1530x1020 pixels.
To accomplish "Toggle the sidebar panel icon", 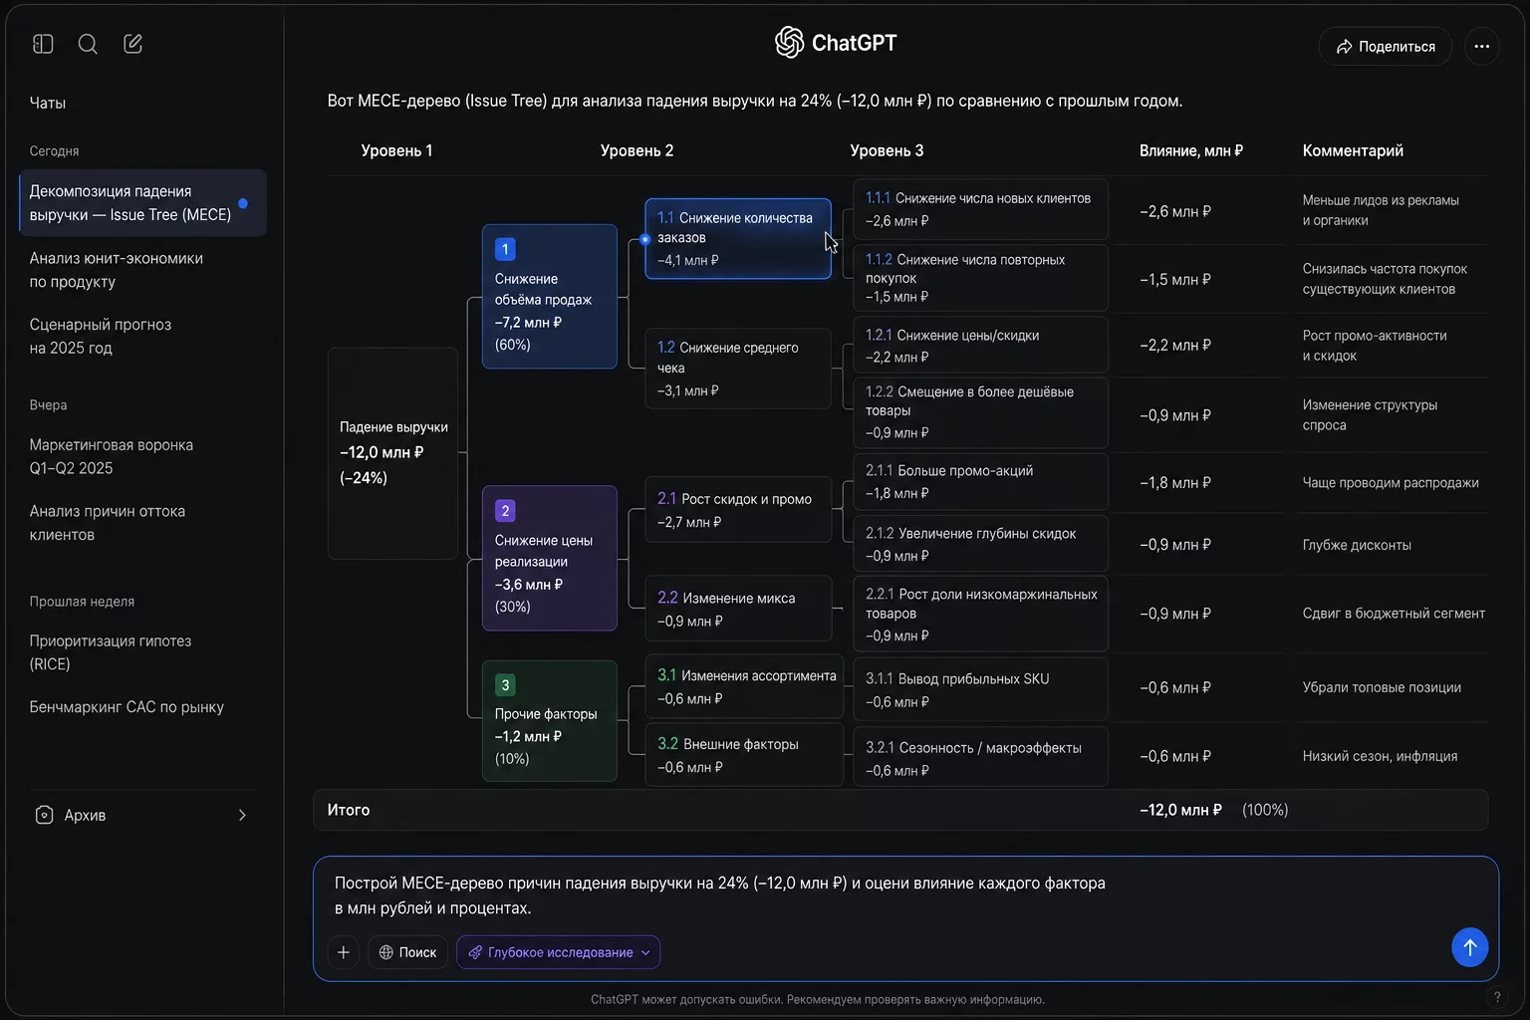I will point(43,44).
